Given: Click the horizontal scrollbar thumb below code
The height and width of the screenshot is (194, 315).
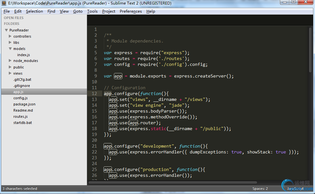Looking at the screenshot, I should tap(173, 183).
